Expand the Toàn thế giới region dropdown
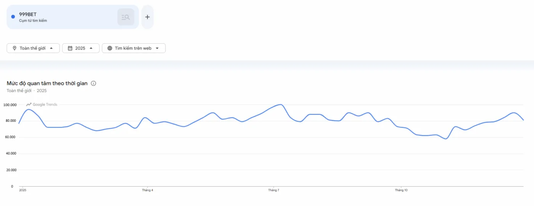The image size is (534, 206). pyautogui.click(x=33, y=48)
